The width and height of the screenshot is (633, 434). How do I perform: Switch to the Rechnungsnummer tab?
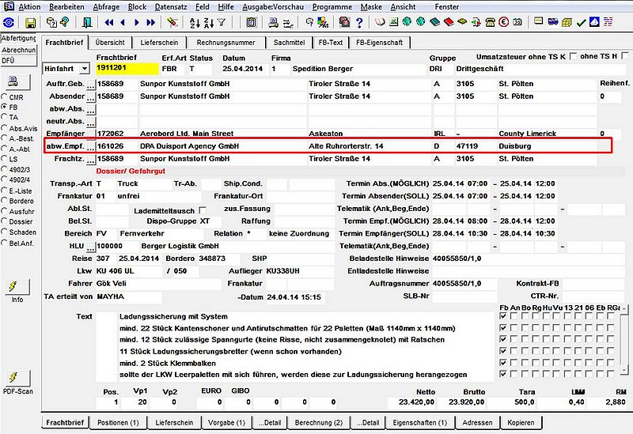pos(226,43)
